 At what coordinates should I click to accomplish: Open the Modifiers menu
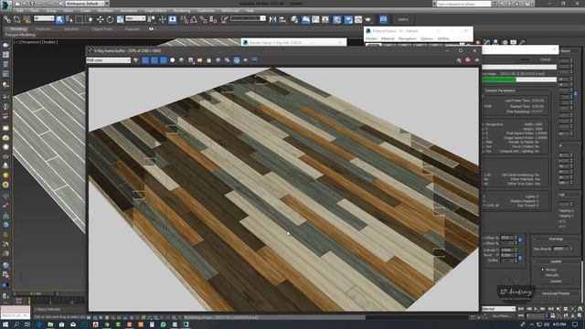coord(105,10)
